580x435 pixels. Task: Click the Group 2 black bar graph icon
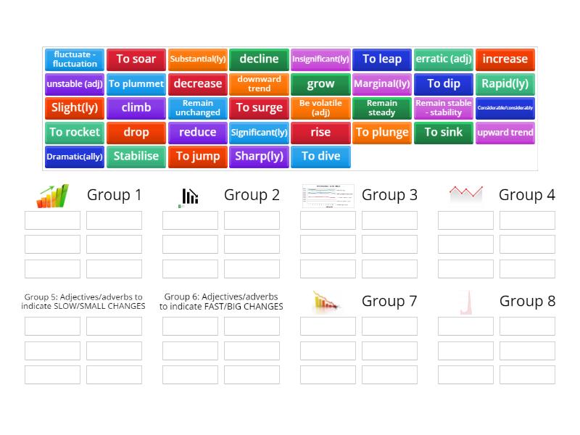189,194
